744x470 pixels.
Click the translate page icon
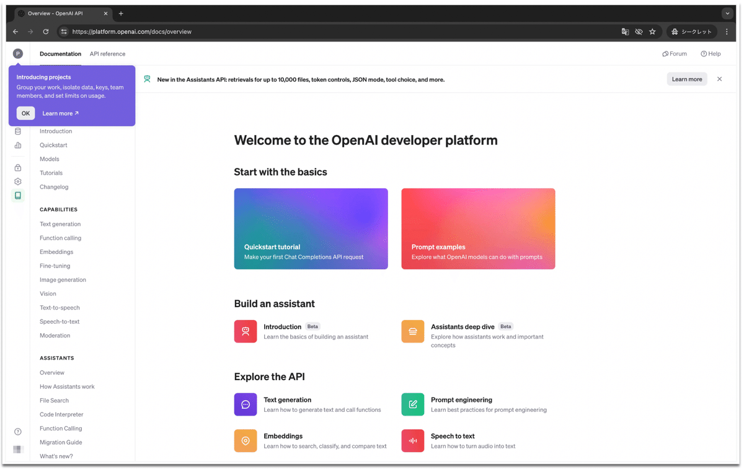point(625,32)
